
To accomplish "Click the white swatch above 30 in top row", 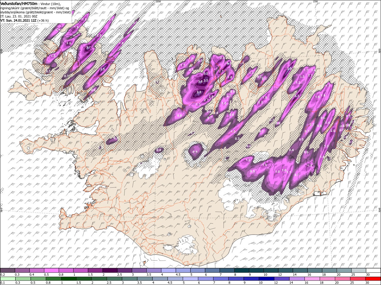I will [373, 270].
